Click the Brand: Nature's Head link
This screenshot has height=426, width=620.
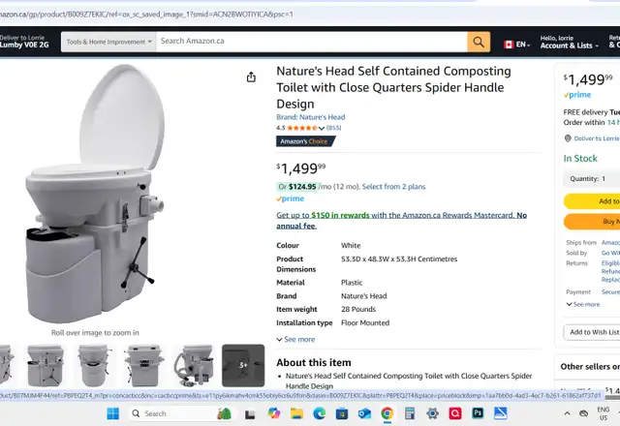(x=310, y=117)
